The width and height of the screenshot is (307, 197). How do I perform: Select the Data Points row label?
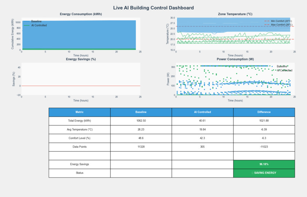click(x=80, y=147)
